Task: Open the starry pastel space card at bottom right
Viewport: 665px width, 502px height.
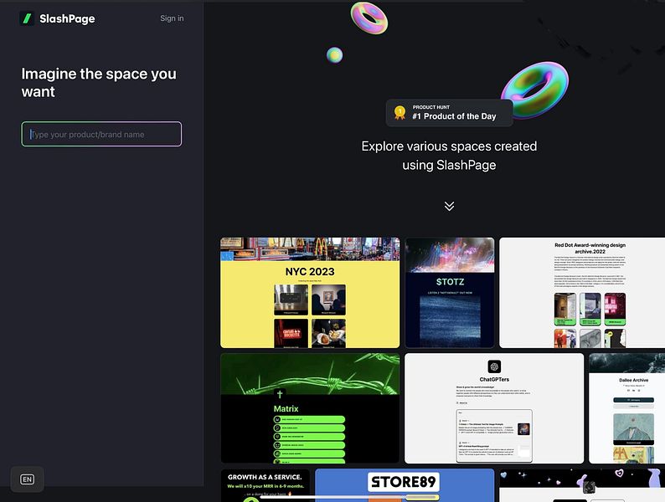Action: tap(582, 485)
